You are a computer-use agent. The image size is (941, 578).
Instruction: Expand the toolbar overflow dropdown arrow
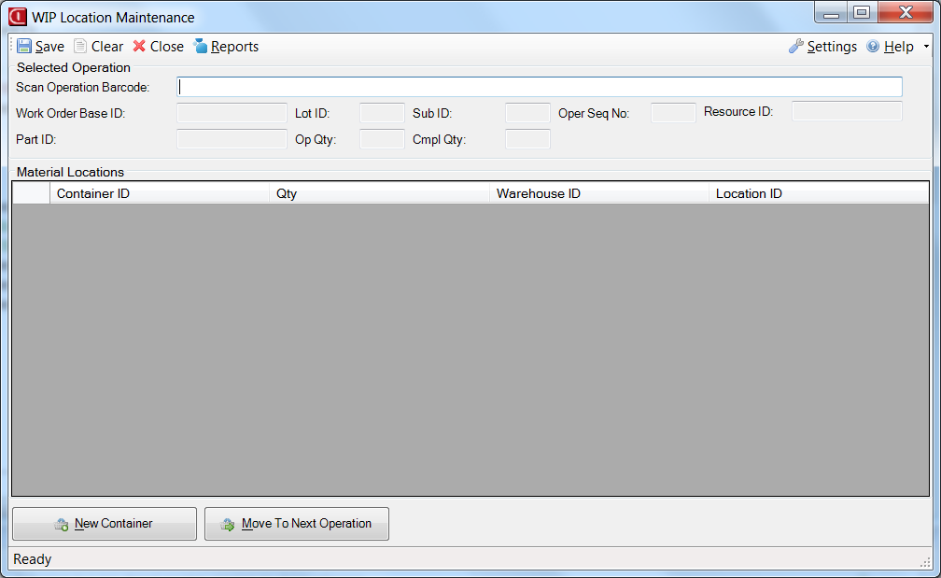(926, 47)
